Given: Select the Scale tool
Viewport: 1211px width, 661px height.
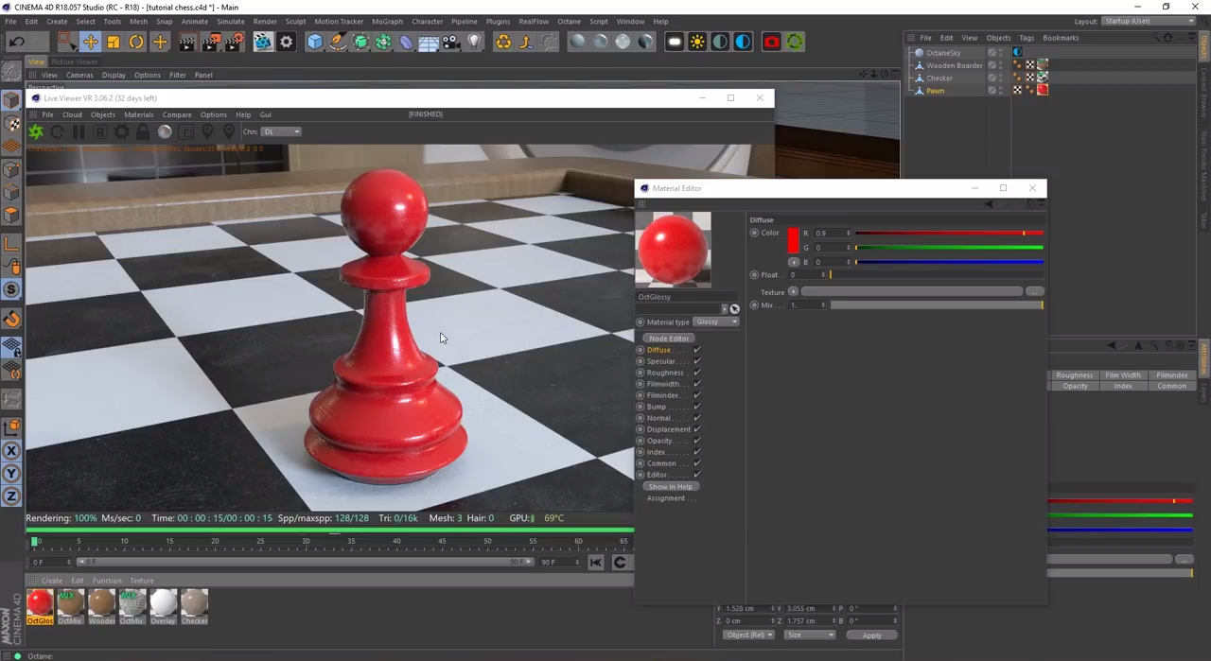Looking at the screenshot, I should click(114, 42).
